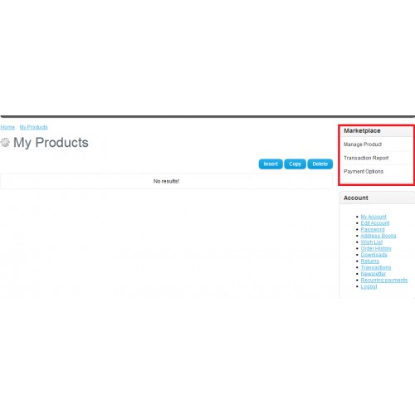Select Transaction Report in Marketplace menu

pos(366,158)
